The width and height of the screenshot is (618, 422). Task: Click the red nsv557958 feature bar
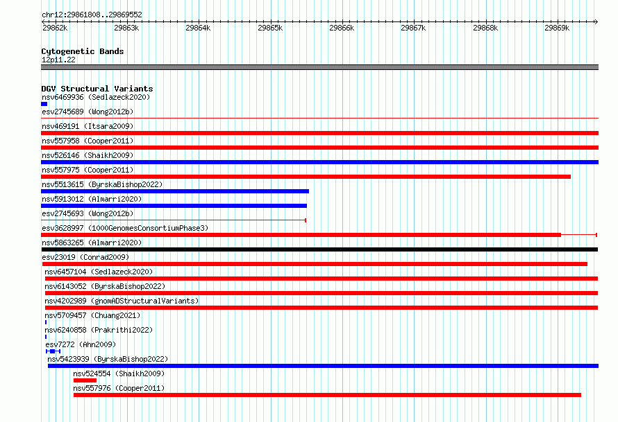[x=319, y=148]
